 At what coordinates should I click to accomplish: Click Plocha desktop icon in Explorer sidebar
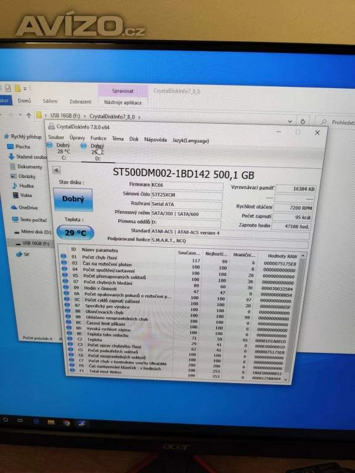point(10,147)
